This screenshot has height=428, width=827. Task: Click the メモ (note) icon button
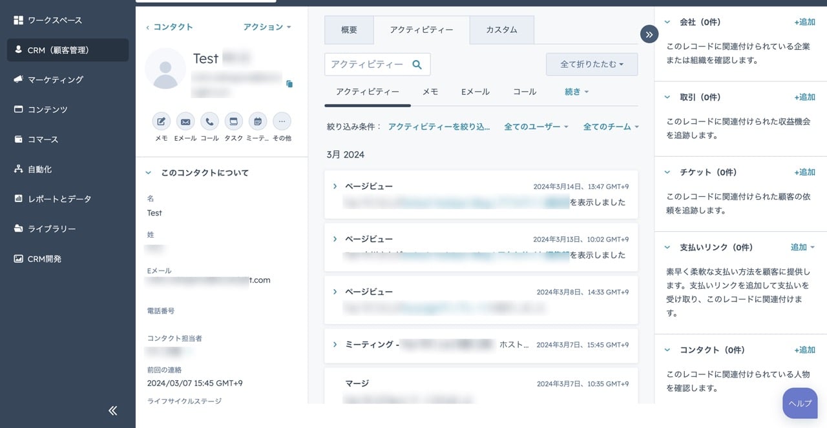coord(162,121)
